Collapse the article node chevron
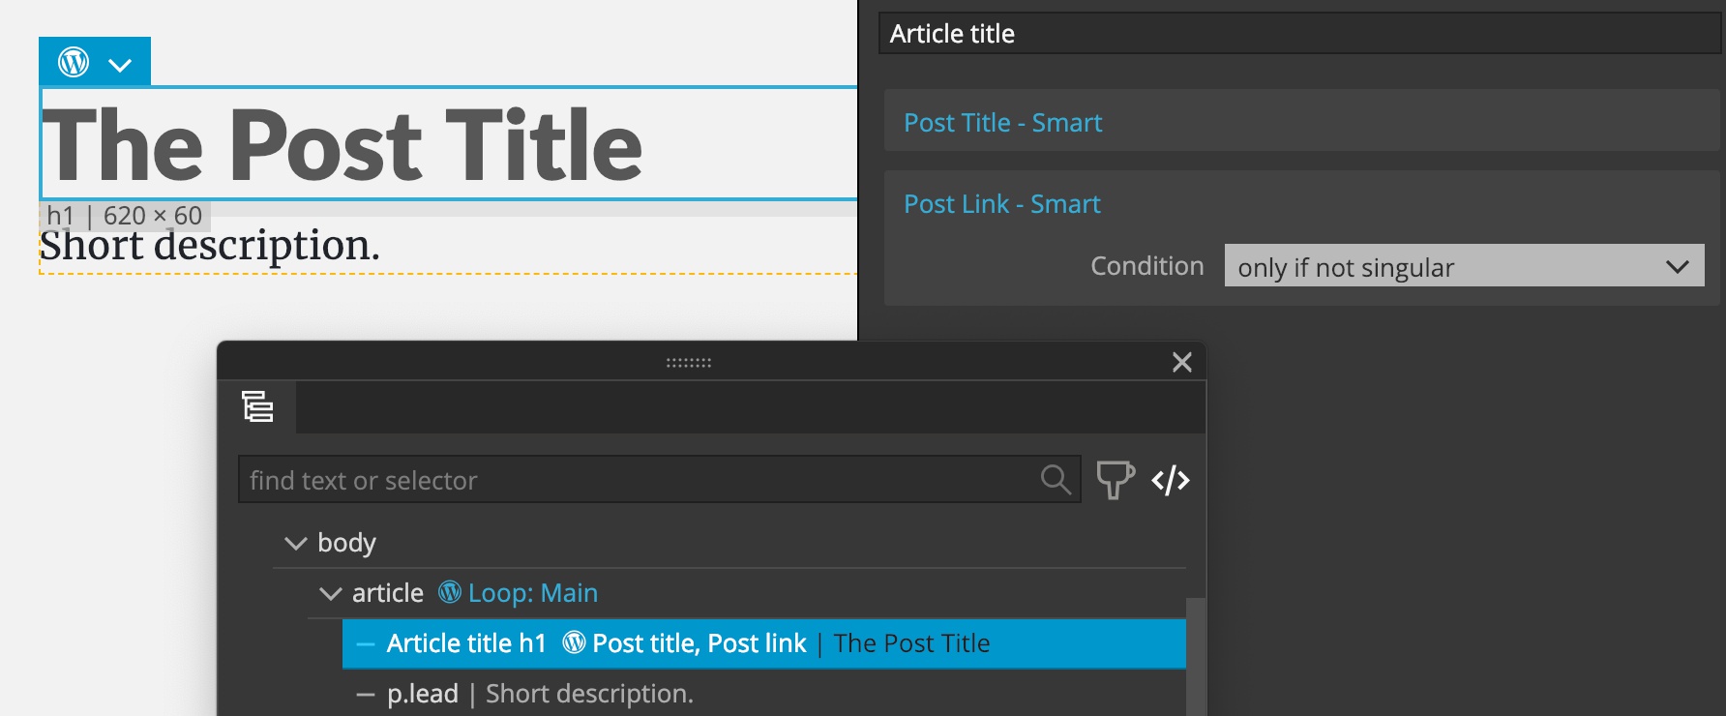The height and width of the screenshot is (716, 1726). coord(330,594)
